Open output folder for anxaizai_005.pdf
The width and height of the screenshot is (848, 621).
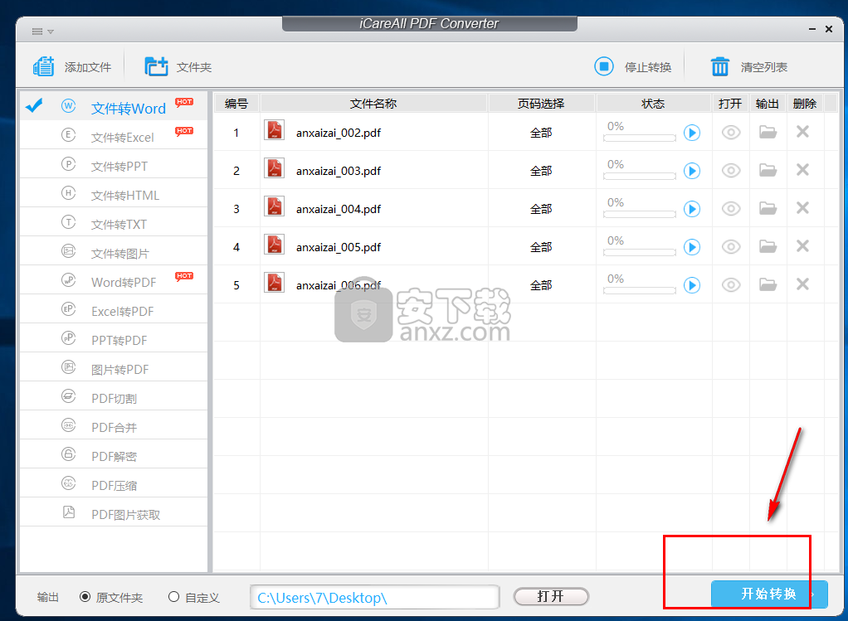[x=768, y=246]
